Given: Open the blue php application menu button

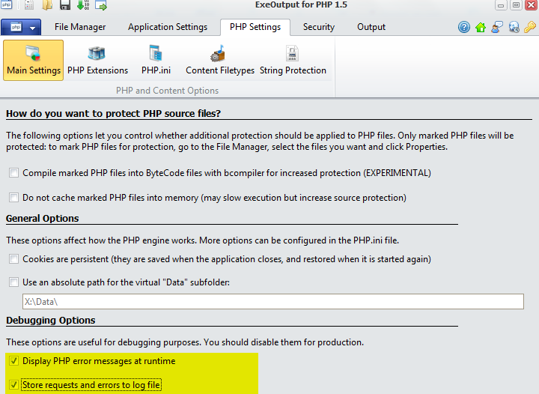Looking at the screenshot, I should pos(21,27).
